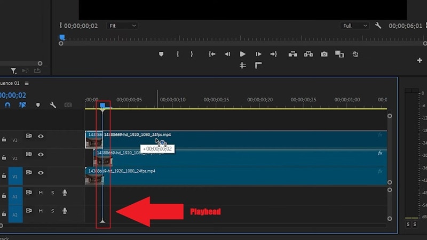Open Timeline Display Settings wrench
This screenshot has width=427, height=240.
[x=53, y=105]
